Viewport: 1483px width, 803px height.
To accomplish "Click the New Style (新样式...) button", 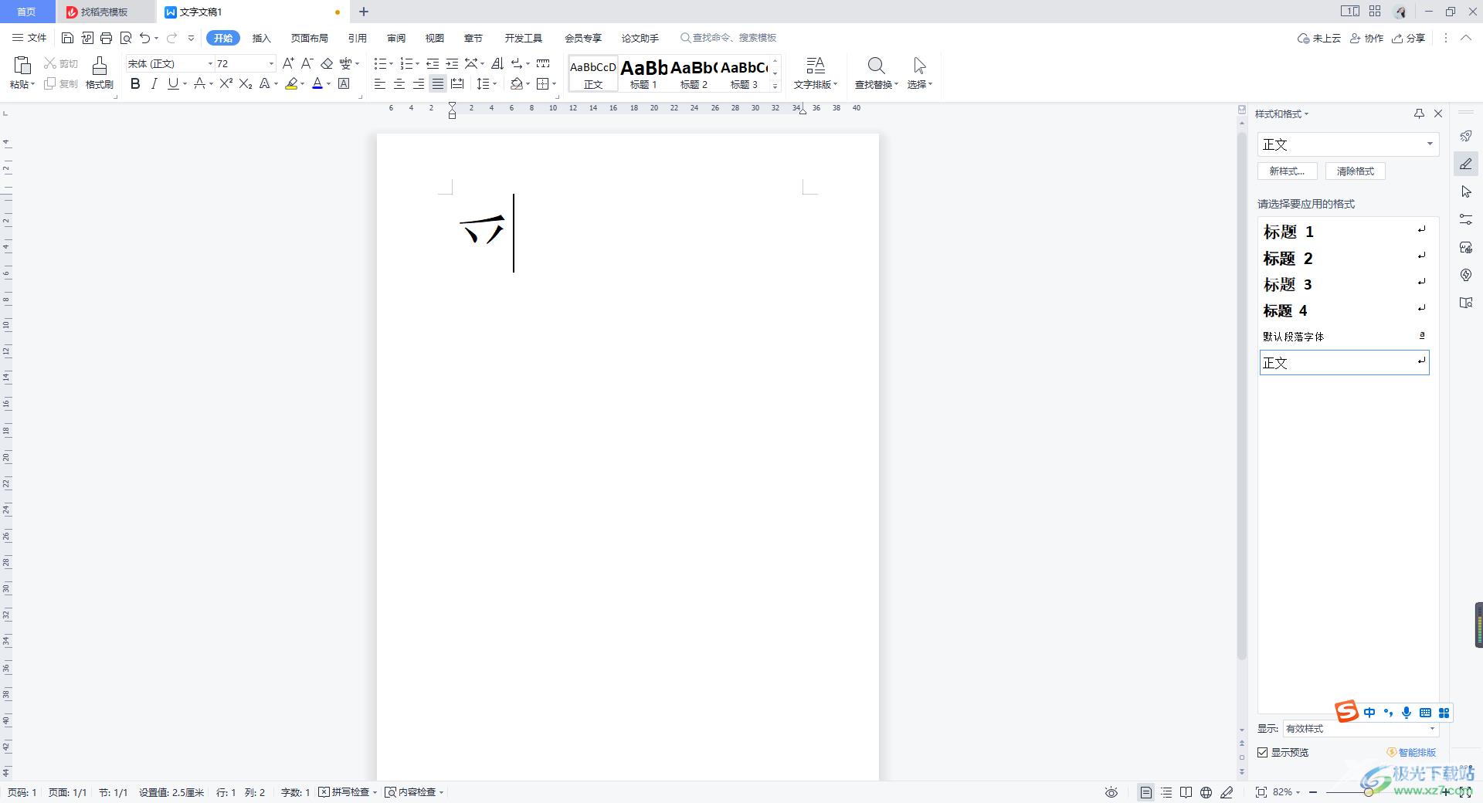I will click(x=1287, y=171).
